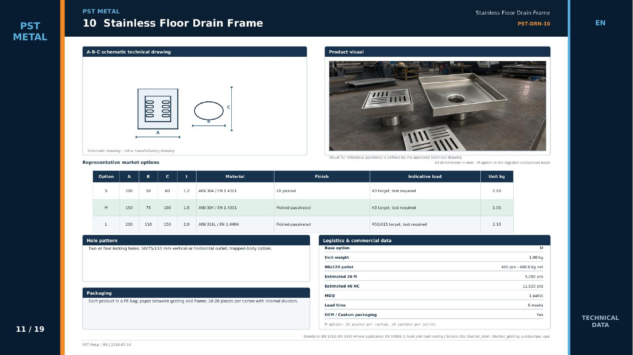Viewport: 633px width, 355px height.
Task: Select option L in the table
Action: click(x=106, y=224)
